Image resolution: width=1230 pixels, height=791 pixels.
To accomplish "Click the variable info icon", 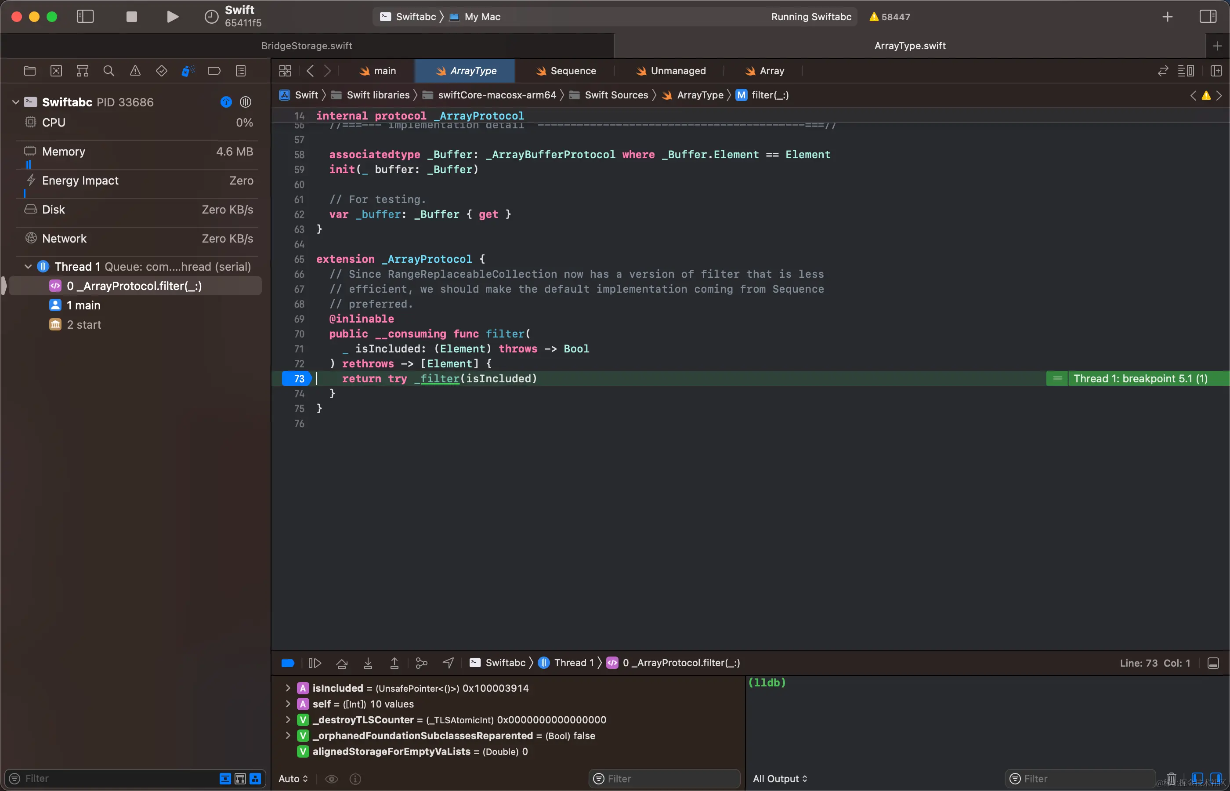I will 355,779.
